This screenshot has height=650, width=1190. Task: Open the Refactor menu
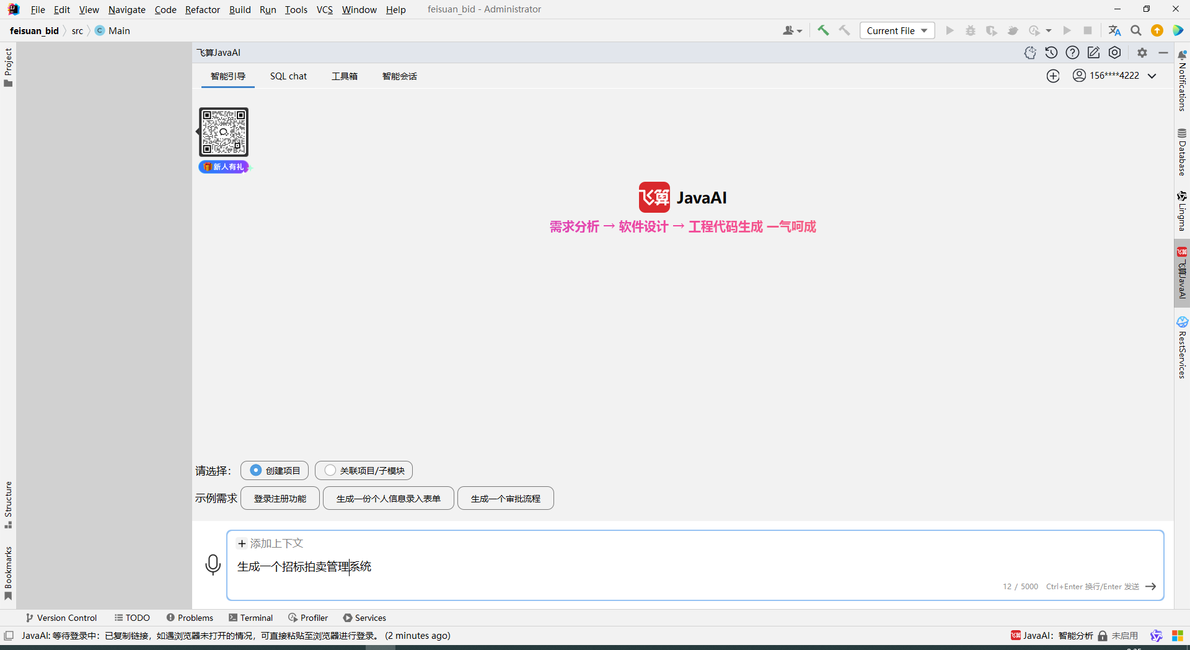click(202, 9)
